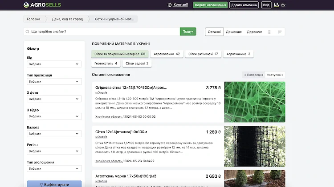Open Агроткань чорна 1,7х50м listing title

pyautogui.click(x=126, y=176)
